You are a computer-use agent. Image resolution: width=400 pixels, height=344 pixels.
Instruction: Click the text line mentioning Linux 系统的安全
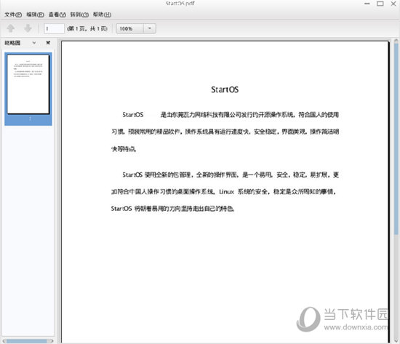224,192
